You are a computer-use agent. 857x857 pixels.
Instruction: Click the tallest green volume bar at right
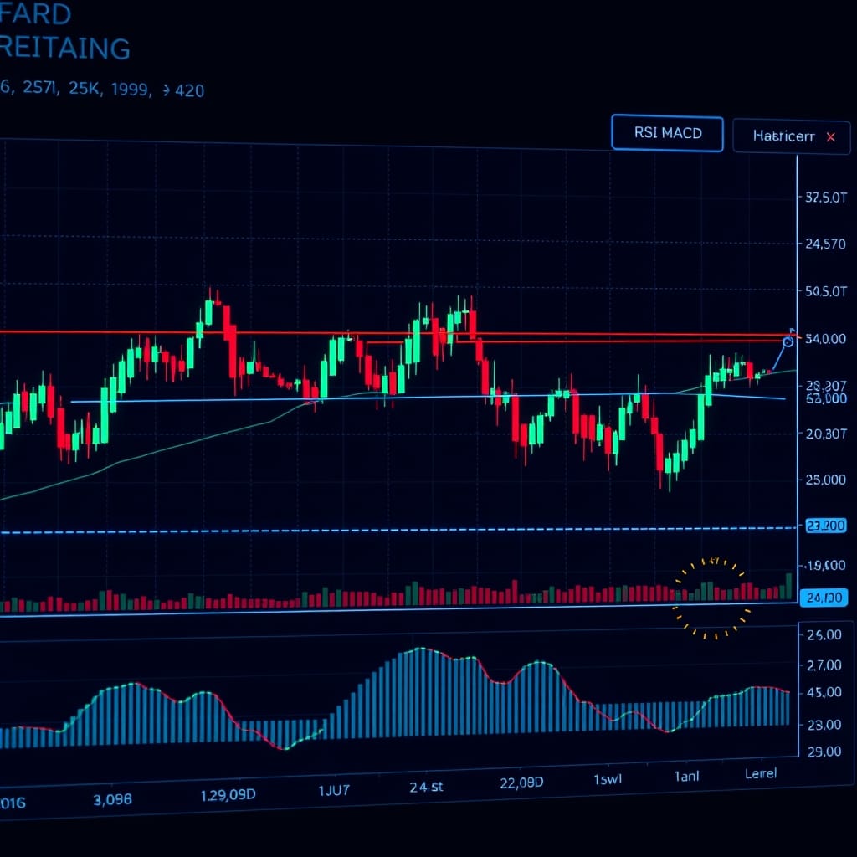788,587
